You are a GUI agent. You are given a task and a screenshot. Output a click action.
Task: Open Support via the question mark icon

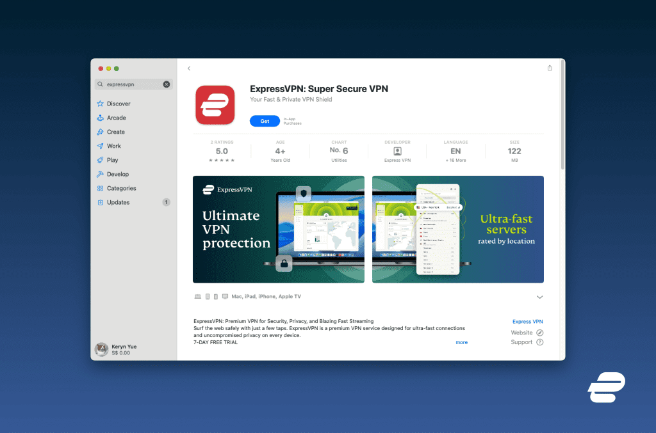[x=540, y=342]
